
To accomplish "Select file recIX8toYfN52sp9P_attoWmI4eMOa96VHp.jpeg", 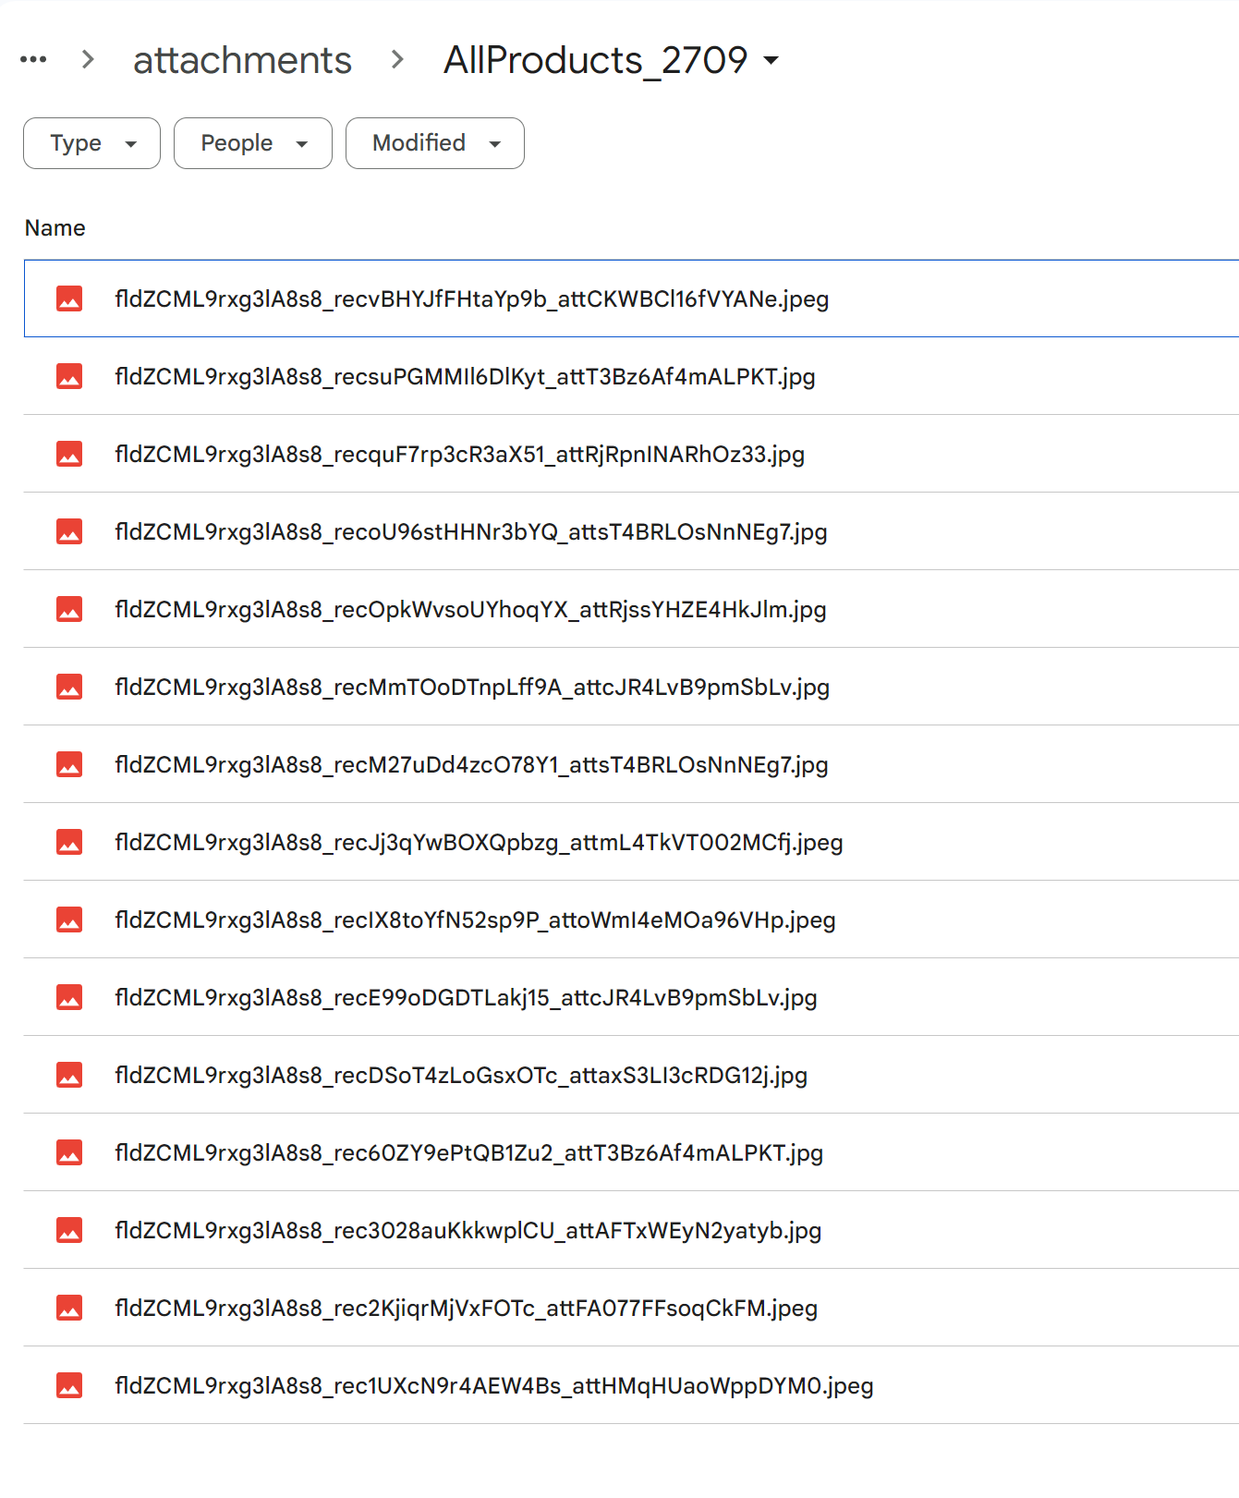I will point(475,920).
